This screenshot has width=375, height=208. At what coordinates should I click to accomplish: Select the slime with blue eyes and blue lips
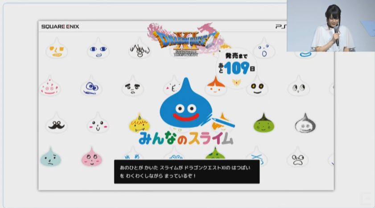pyautogui.click(x=98, y=48)
